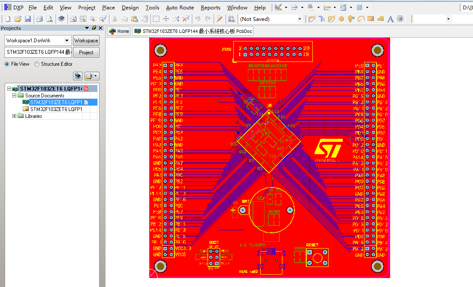Click the Project button

coord(86,53)
